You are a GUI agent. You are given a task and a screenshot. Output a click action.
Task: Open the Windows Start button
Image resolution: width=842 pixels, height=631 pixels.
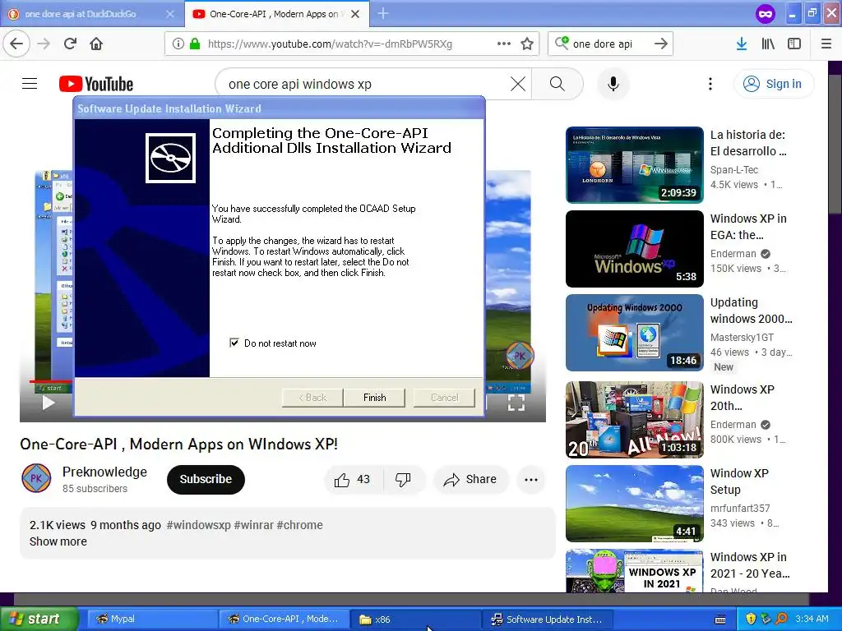[x=39, y=619]
